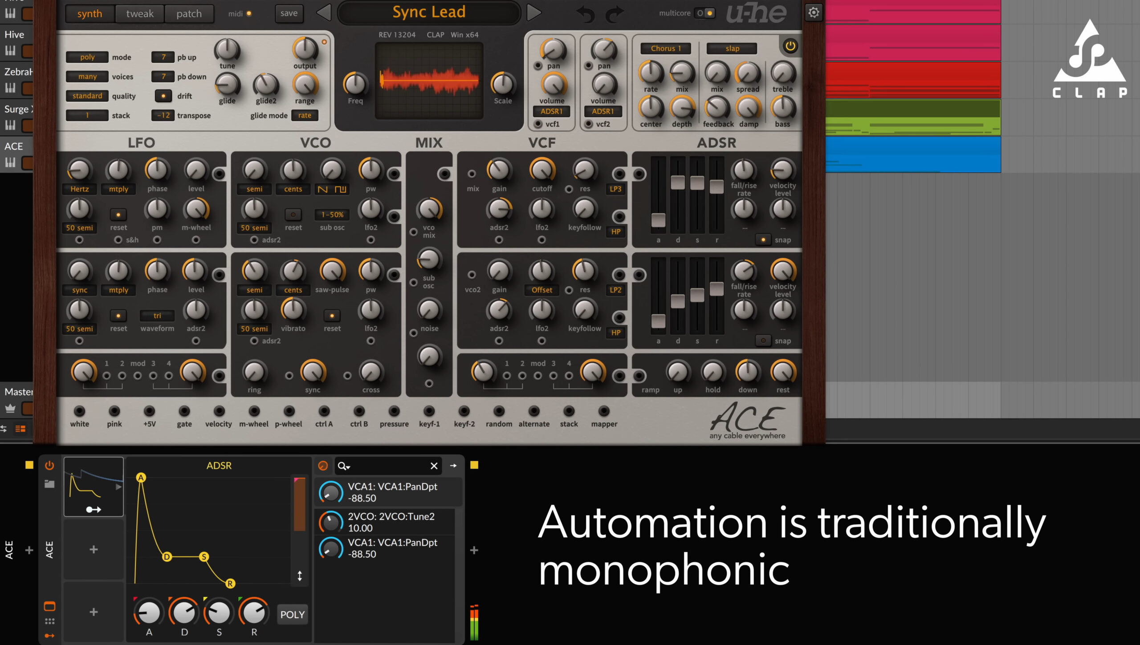Toggle the drift button
The image size is (1140, 645).
tap(163, 96)
